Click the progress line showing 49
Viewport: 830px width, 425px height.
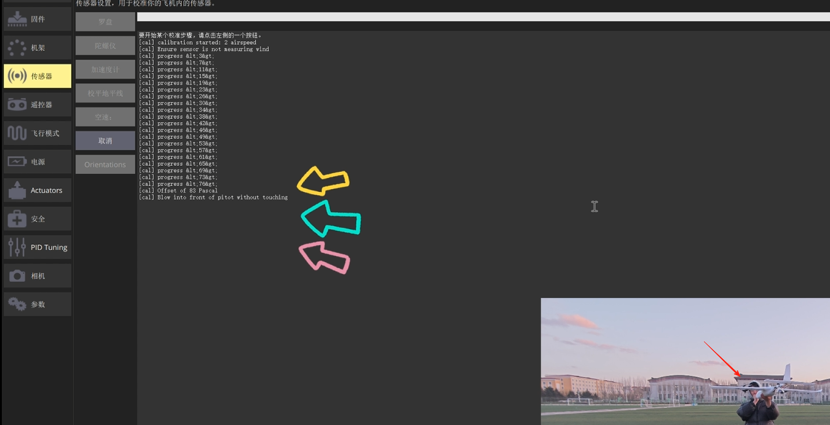tap(178, 137)
